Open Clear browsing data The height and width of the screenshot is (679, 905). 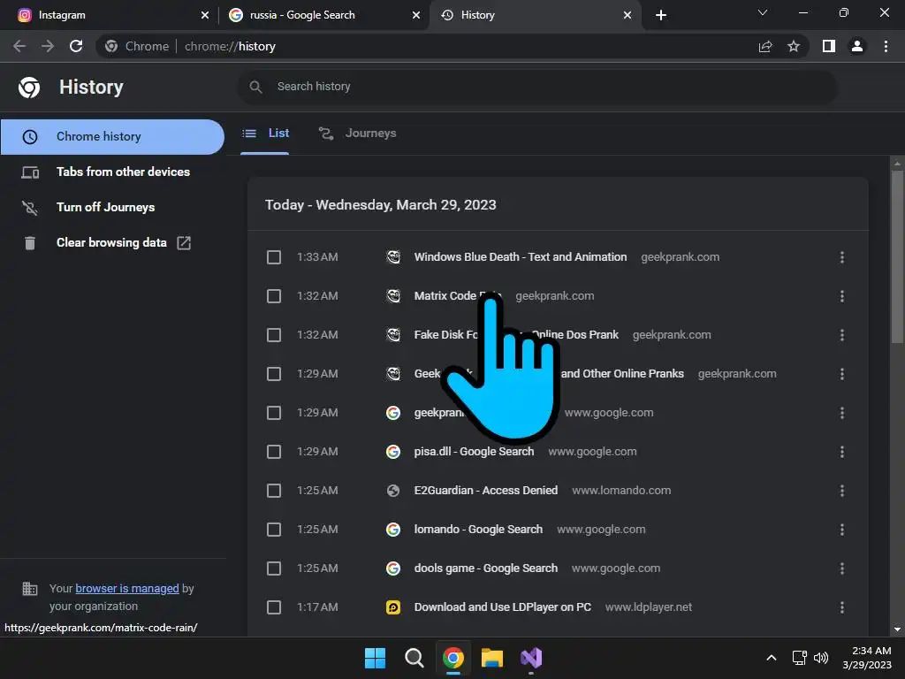pos(112,243)
